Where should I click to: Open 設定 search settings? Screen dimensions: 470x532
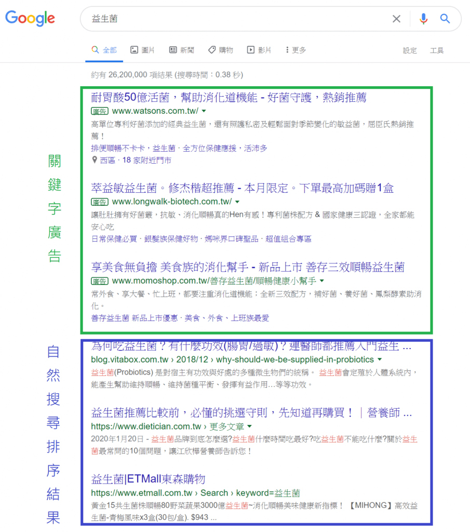click(x=410, y=50)
